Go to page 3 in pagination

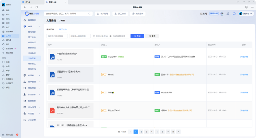point(146,131)
